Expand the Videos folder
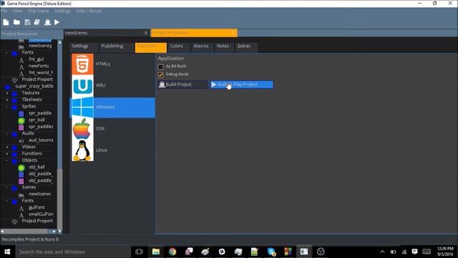458x258 pixels. (x=7, y=147)
